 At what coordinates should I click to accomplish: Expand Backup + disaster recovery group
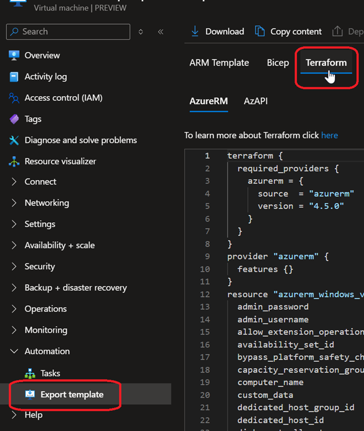click(15, 288)
